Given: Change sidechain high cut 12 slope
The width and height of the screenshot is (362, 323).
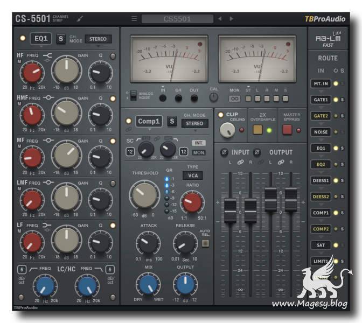Looking at the screenshot, I should point(184,152).
